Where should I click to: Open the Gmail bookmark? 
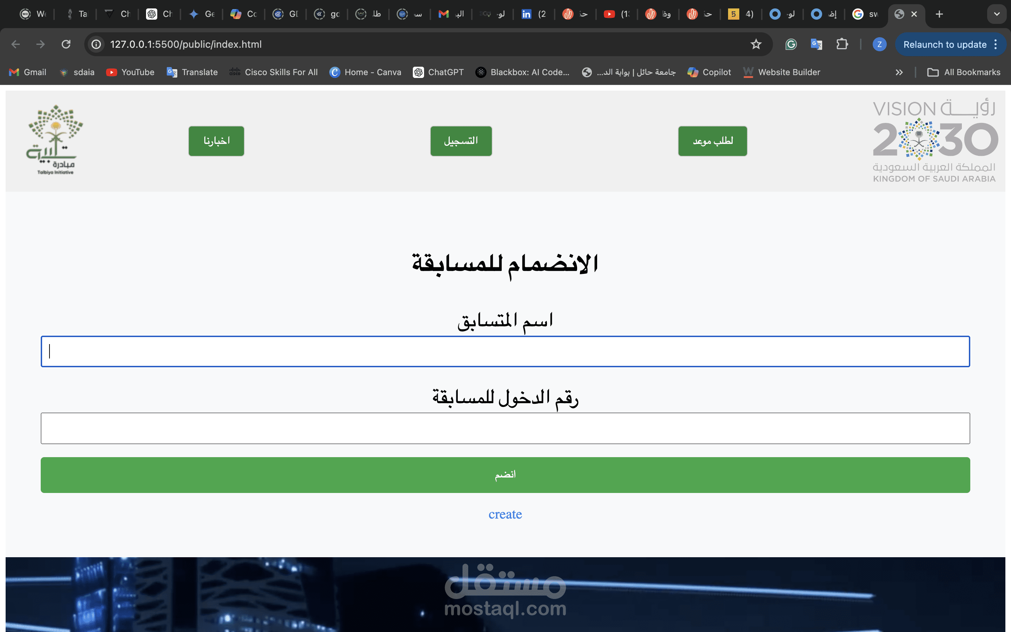pyautogui.click(x=28, y=72)
